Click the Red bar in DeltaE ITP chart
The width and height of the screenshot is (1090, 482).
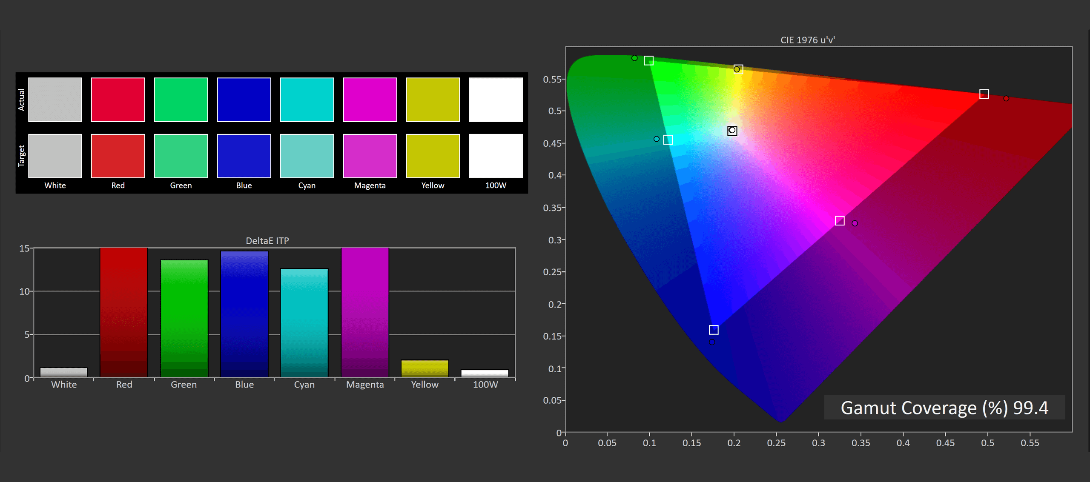coord(123,312)
